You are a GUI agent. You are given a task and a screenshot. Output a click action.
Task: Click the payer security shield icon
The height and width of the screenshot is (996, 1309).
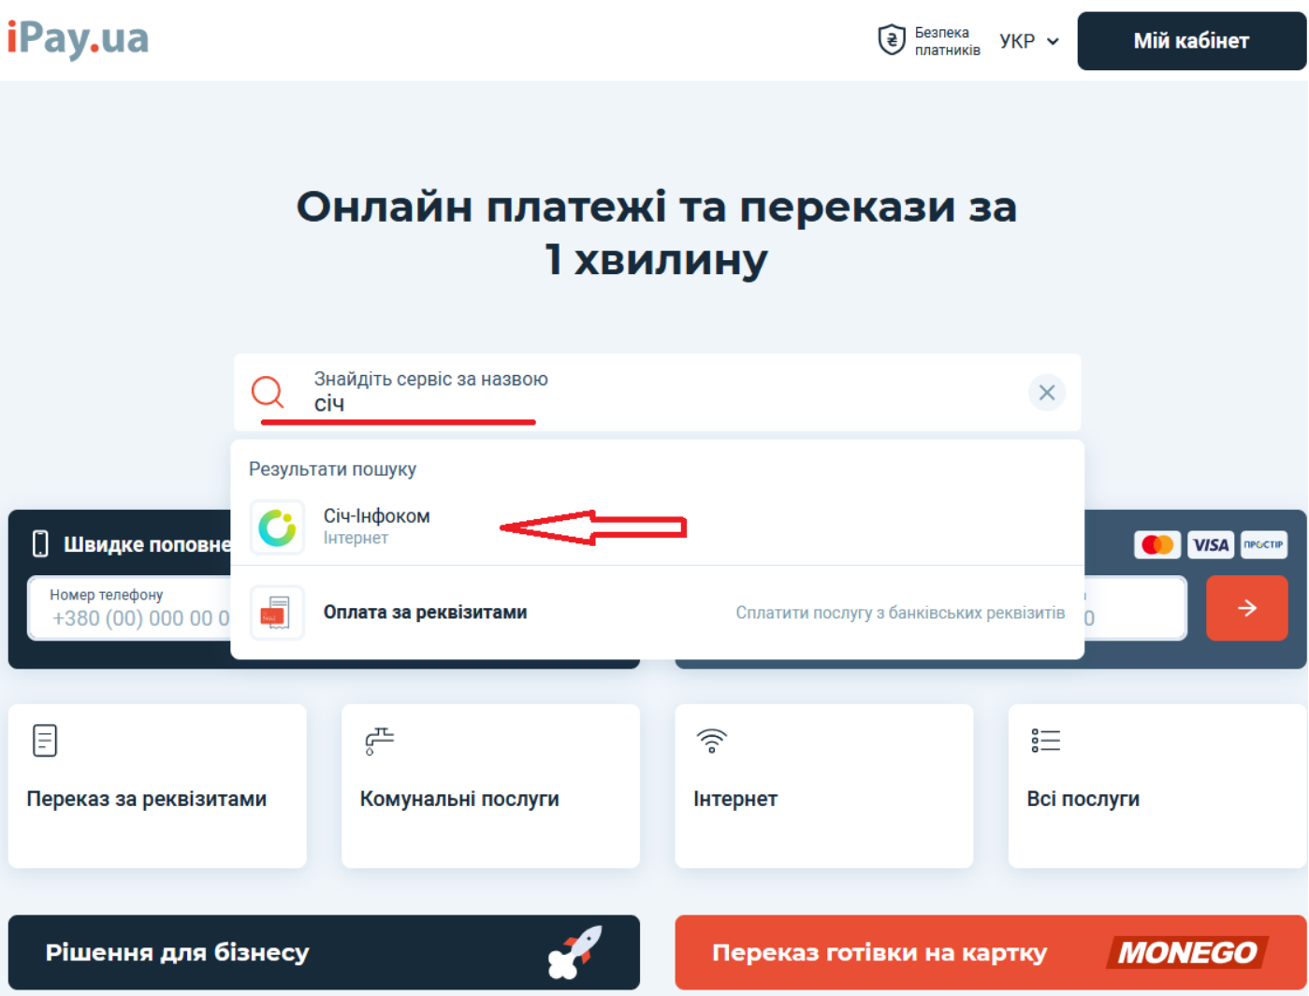point(891,40)
